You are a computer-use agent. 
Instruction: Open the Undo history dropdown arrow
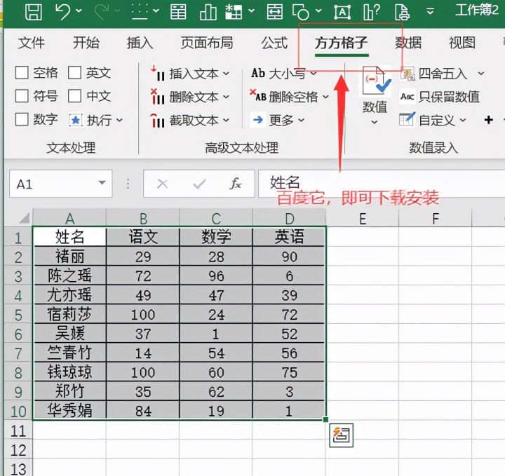tap(79, 11)
